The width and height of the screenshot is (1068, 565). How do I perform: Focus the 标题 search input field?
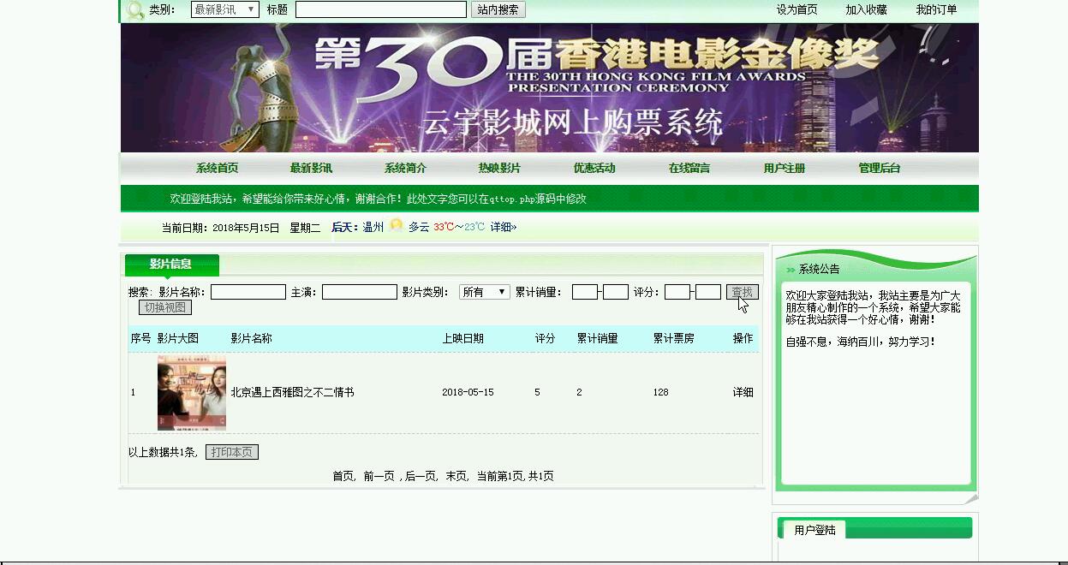pos(381,9)
